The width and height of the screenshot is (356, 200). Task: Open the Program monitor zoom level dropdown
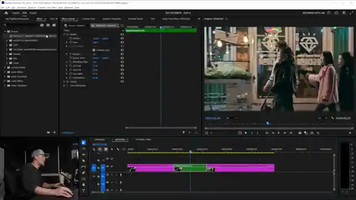pos(231,118)
